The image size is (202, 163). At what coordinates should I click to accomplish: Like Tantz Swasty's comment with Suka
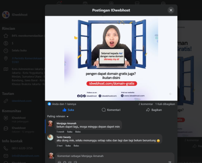pos(68,146)
